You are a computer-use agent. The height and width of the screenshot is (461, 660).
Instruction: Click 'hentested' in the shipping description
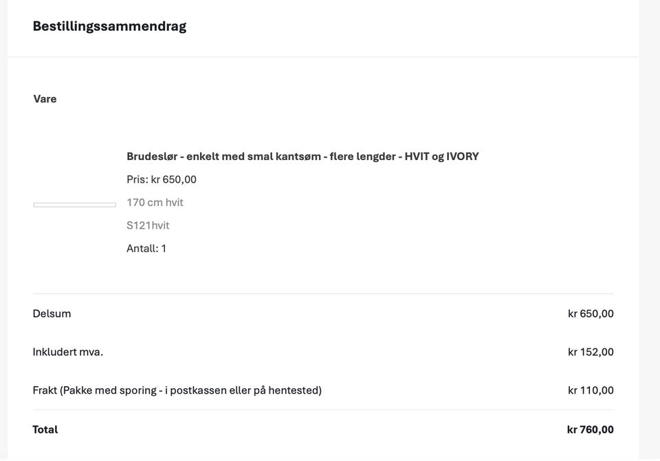[294, 390]
